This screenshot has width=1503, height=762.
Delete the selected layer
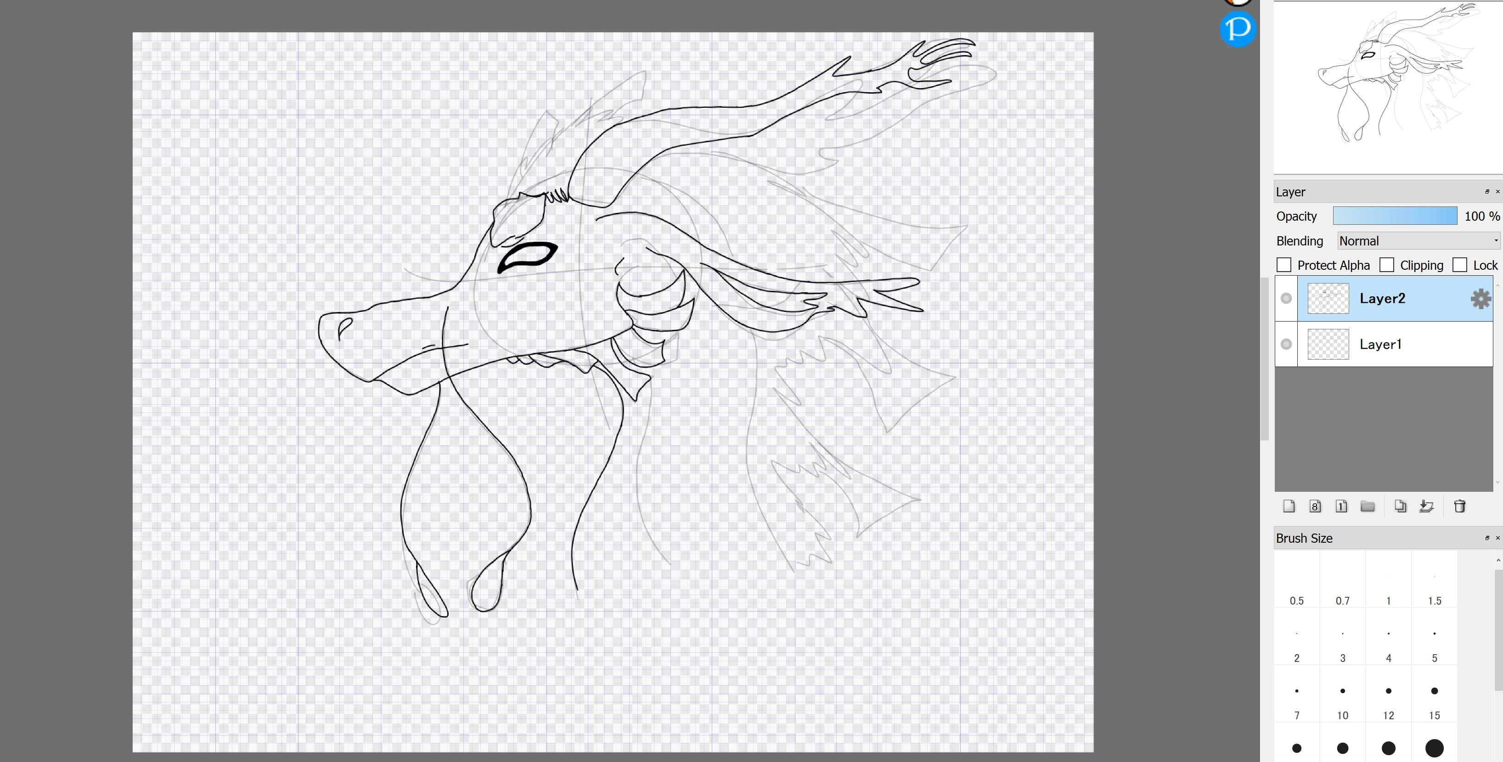(x=1460, y=506)
